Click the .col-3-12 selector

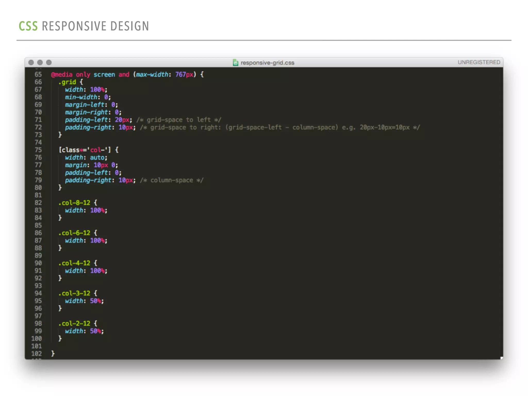click(x=74, y=293)
